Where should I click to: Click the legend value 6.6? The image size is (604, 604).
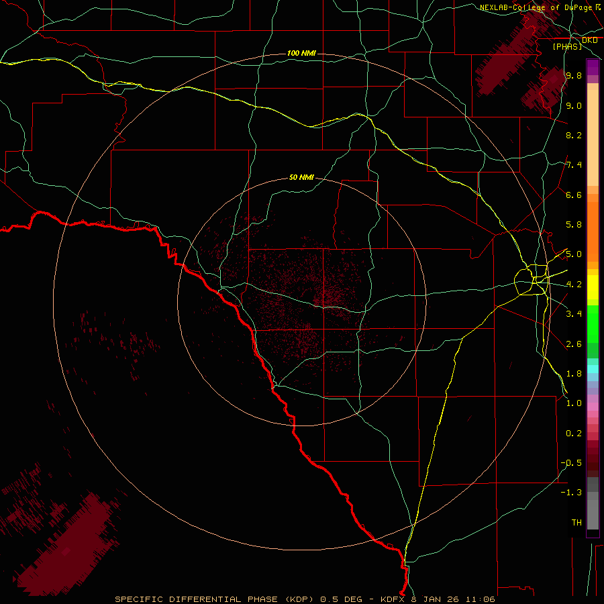click(x=574, y=195)
